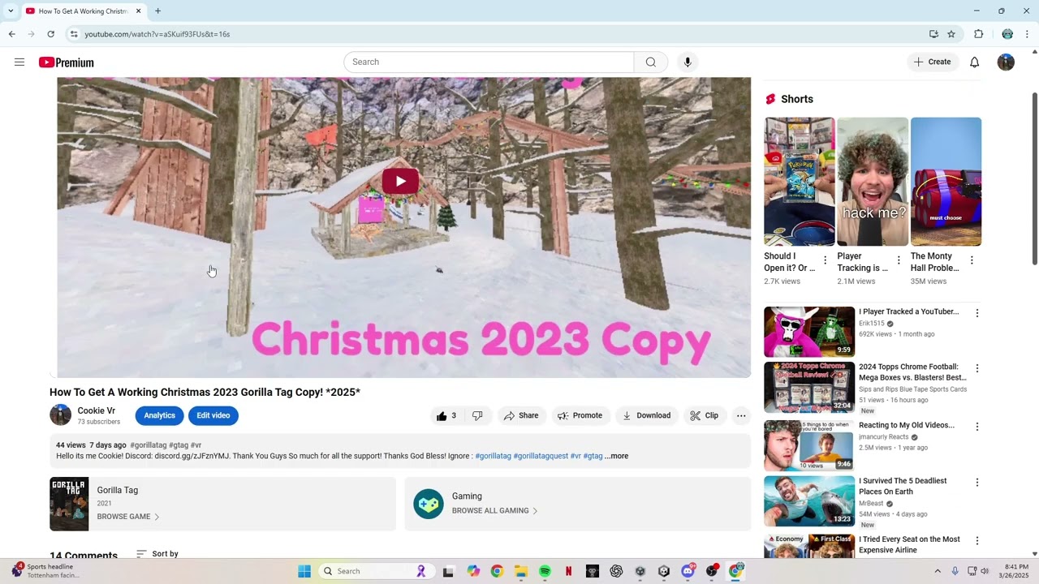Reload the page in Chrome
1039x584 pixels.
pyautogui.click(x=50, y=34)
